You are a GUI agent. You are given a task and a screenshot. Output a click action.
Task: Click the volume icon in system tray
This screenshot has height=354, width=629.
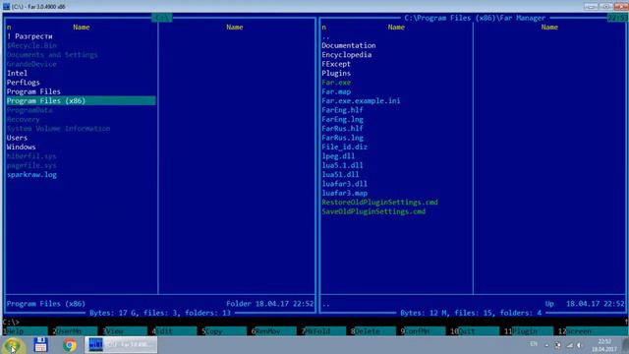(579, 345)
